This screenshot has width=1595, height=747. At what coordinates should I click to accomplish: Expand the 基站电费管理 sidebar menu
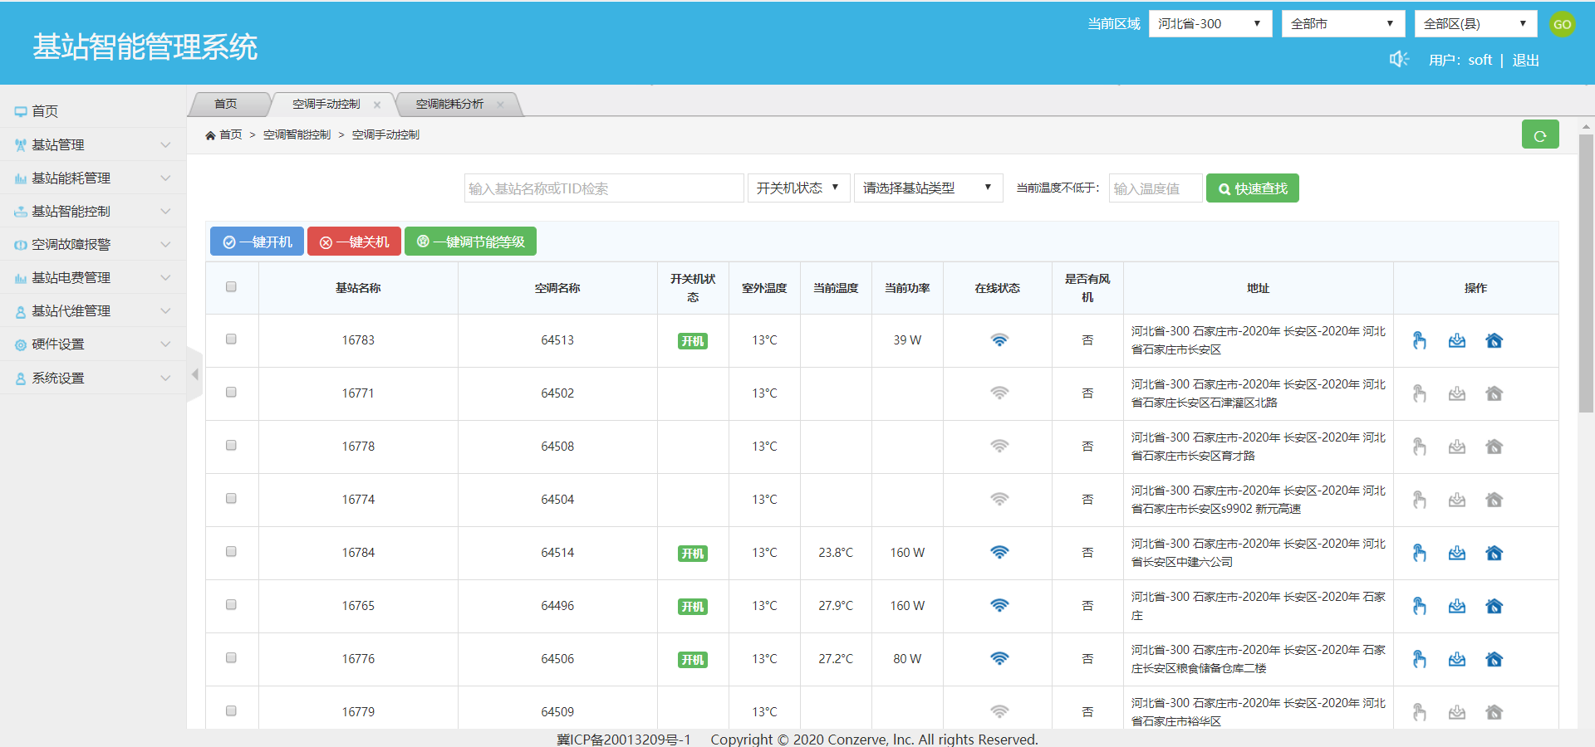(93, 277)
